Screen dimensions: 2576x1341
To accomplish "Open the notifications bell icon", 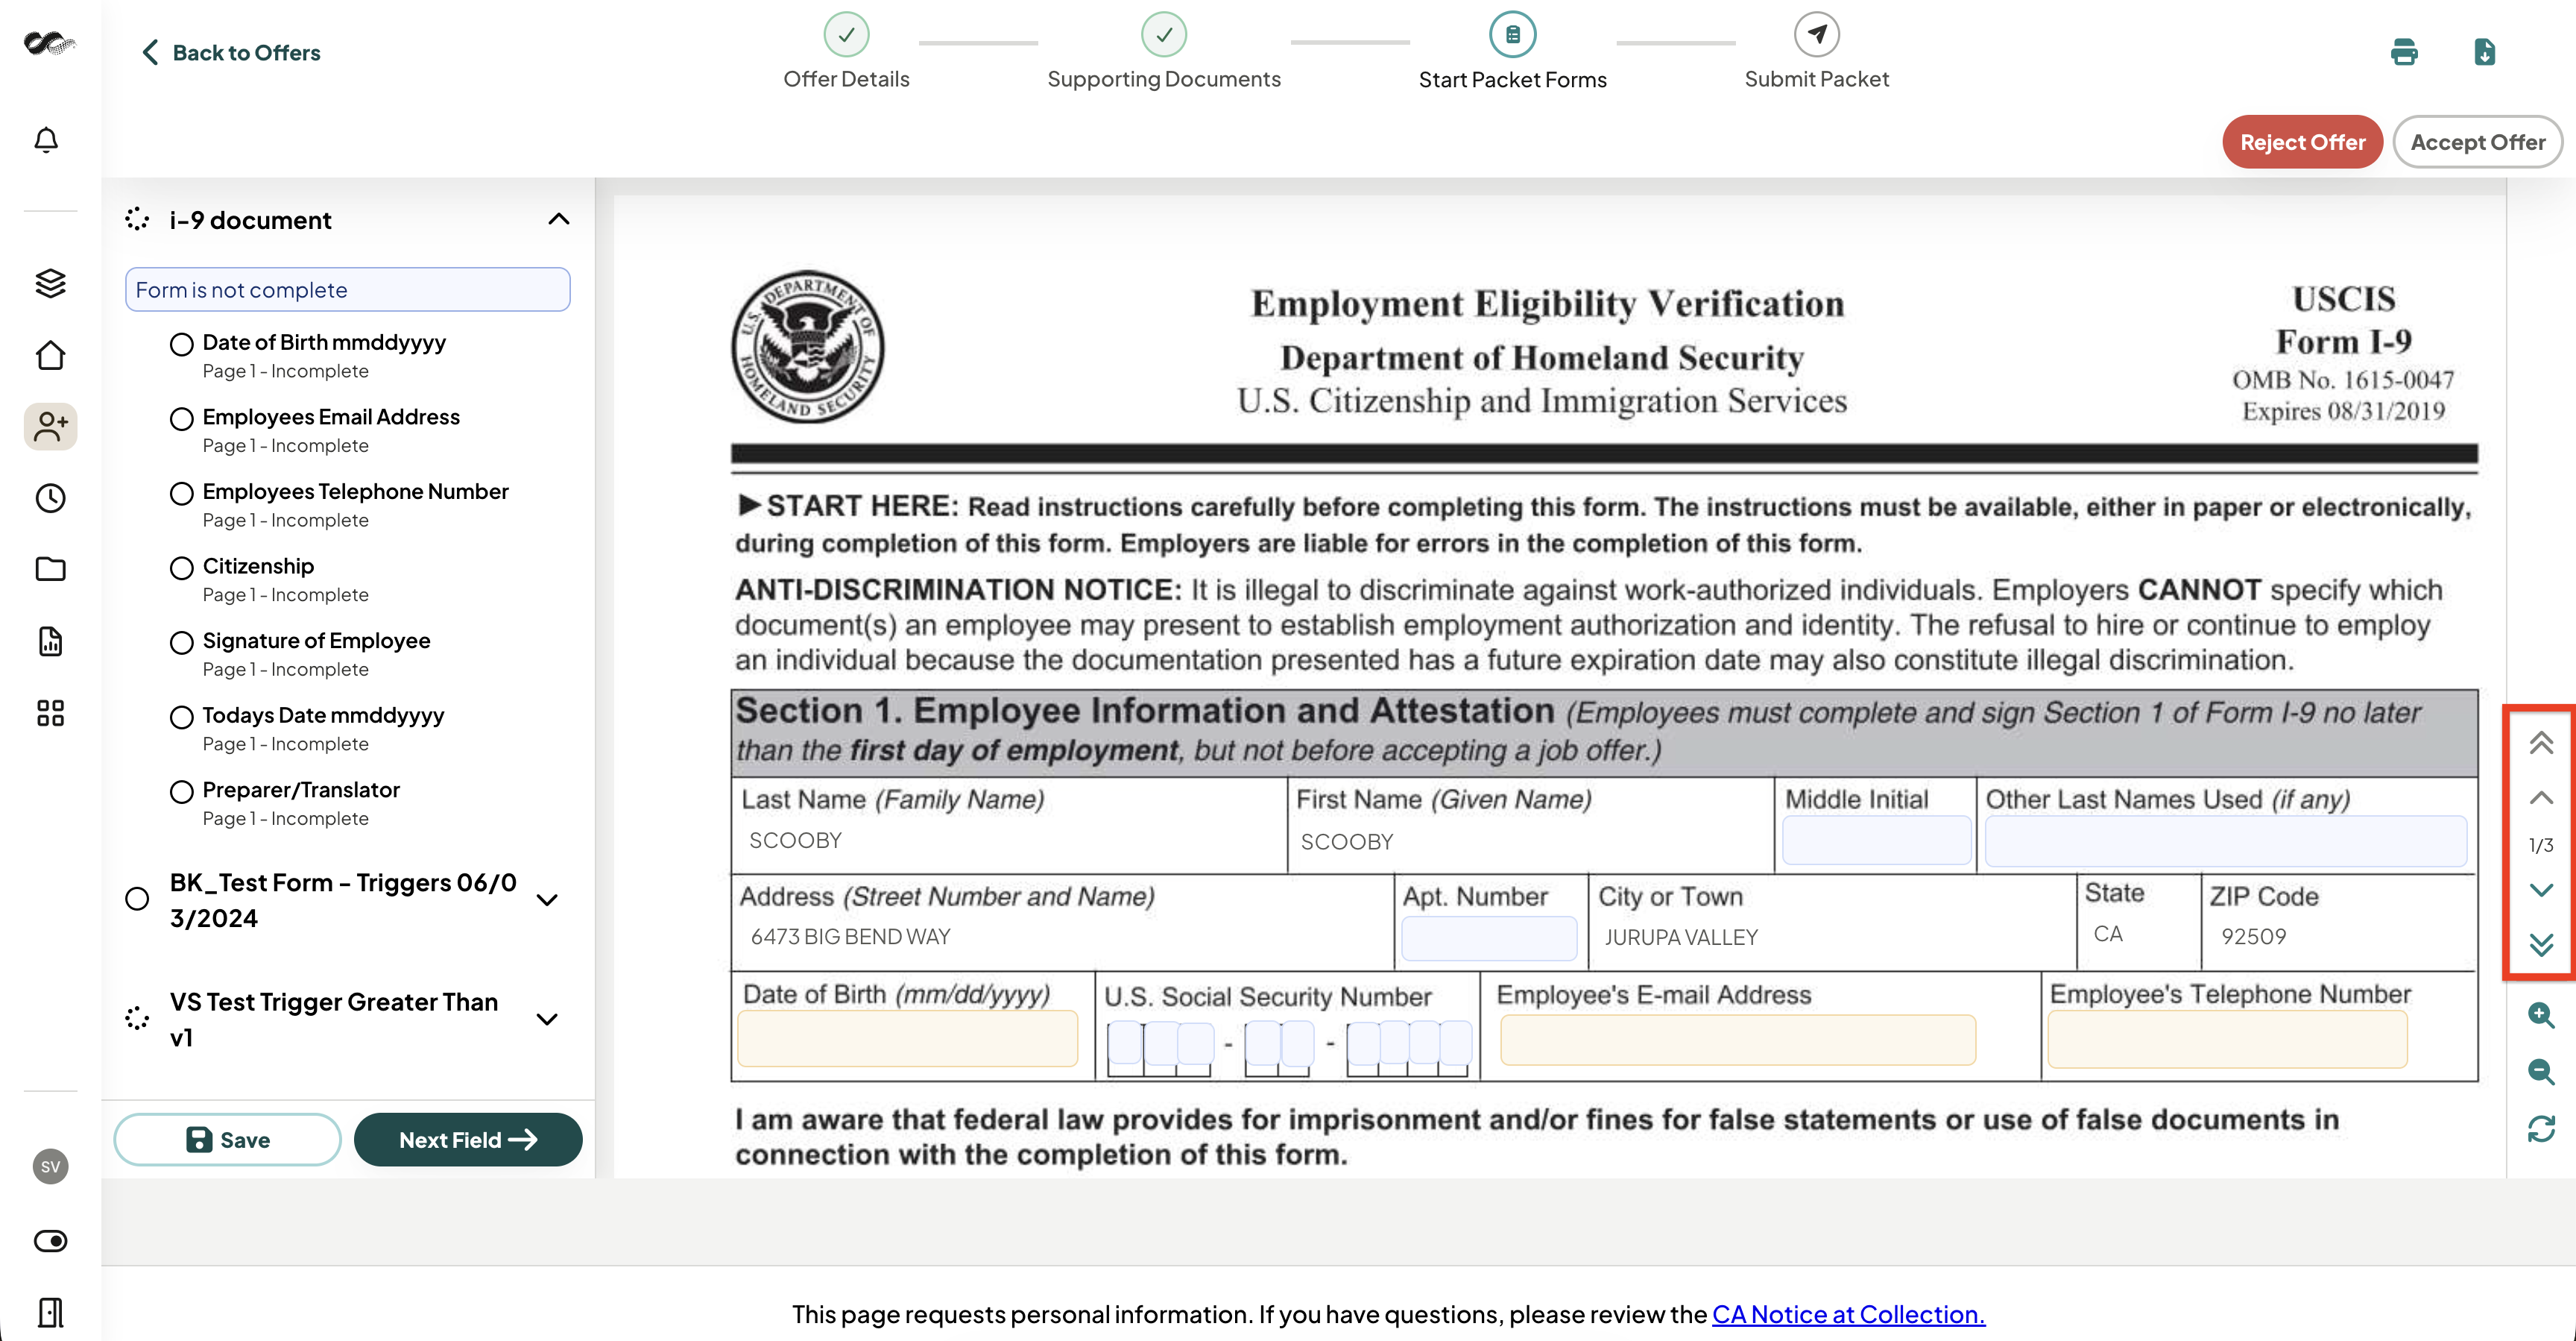I will (47, 140).
